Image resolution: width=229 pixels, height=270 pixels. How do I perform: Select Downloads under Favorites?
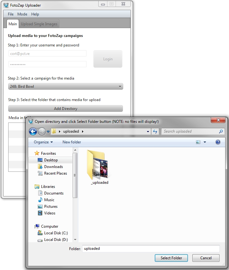point(53,167)
